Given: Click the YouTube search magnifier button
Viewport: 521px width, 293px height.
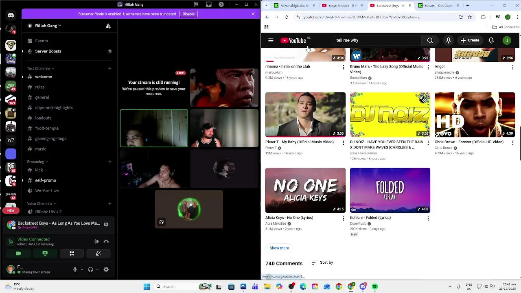Looking at the screenshot, I should (x=430, y=40).
